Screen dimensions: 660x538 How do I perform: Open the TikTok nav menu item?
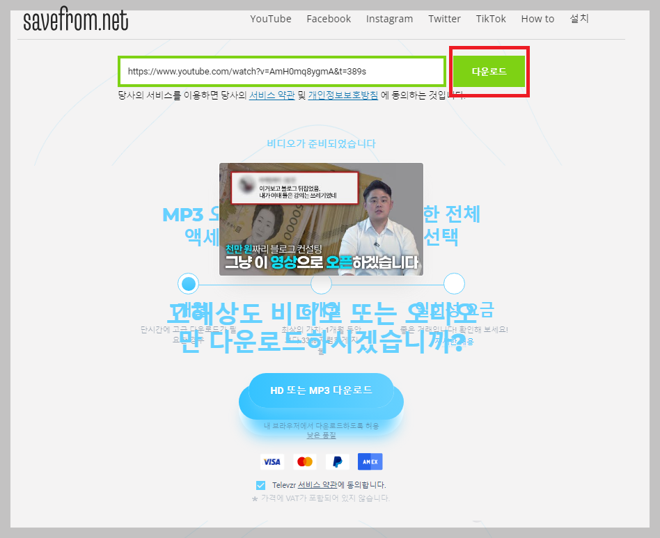click(491, 19)
